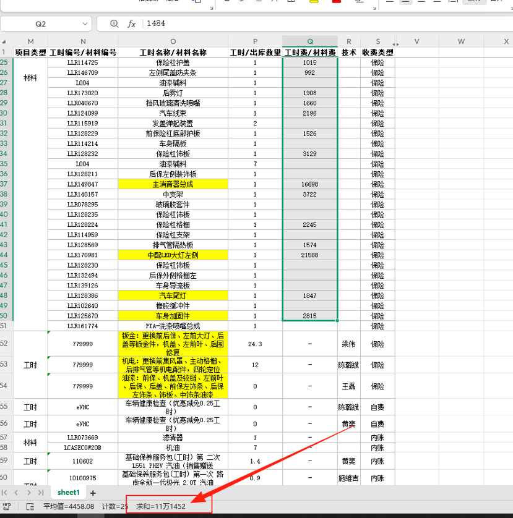Screen dimensions: 513x518
Task: Go to next sheet using arrow
Action: pos(28,493)
